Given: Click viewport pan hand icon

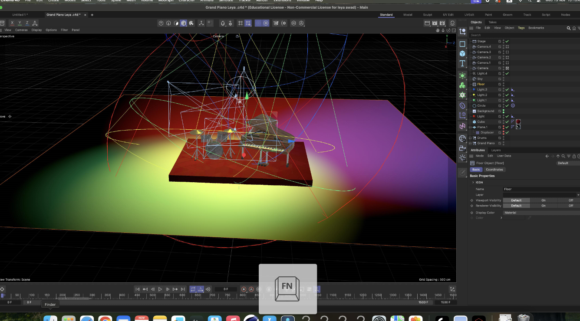Looking at the screenshot, I should (438, 30).
